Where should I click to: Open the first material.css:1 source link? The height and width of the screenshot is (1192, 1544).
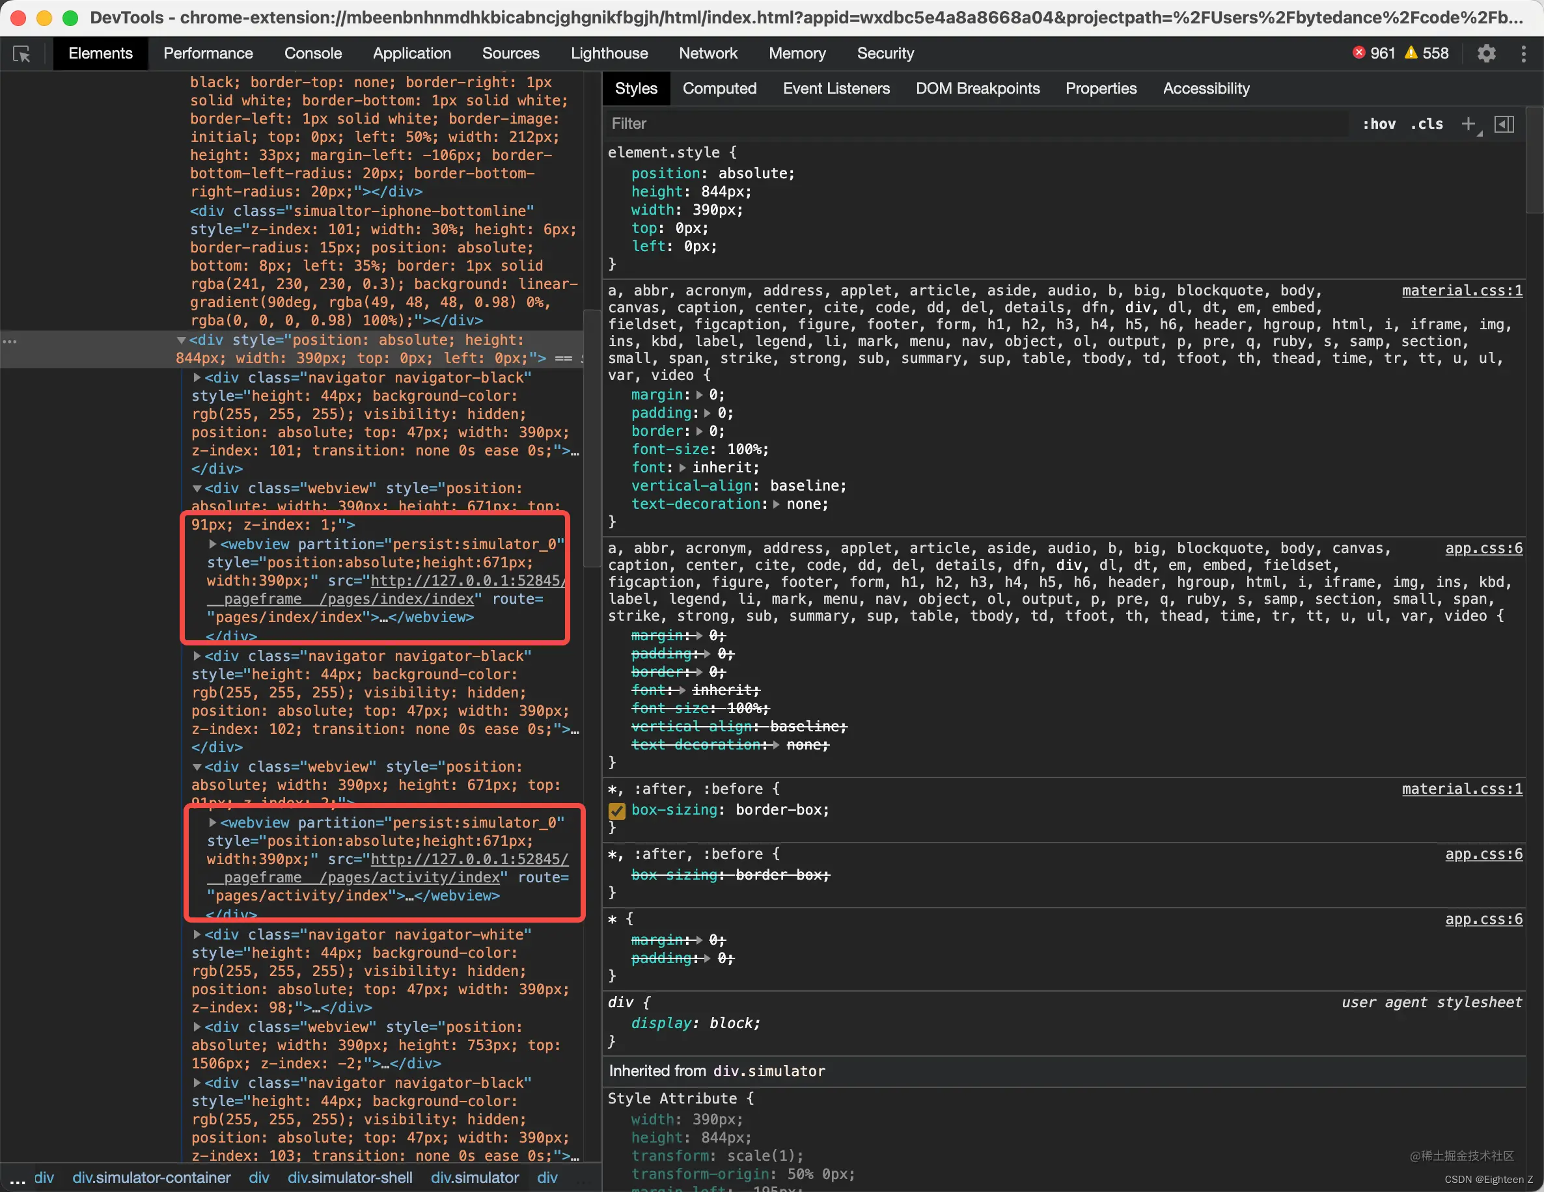tap(1462, 290)
